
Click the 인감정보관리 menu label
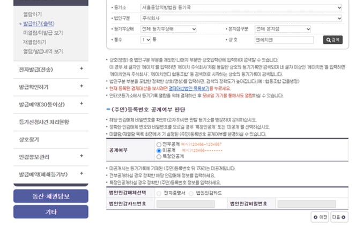(34, 157)
